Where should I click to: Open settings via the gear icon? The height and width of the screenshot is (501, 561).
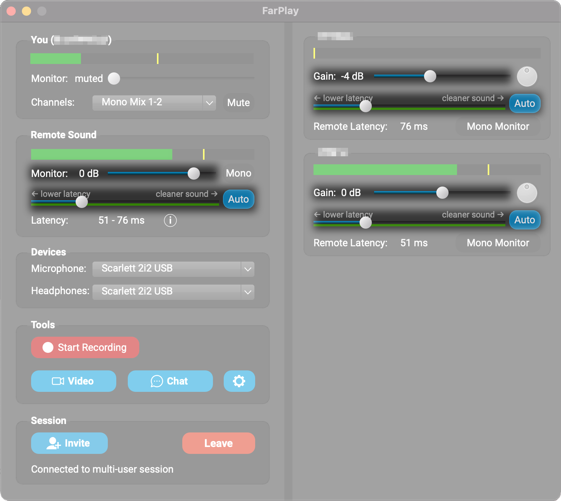click(239, 381)
